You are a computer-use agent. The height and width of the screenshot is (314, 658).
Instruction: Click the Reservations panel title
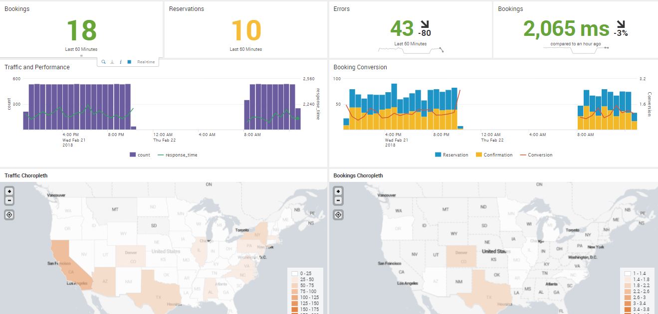click(187, 9)
